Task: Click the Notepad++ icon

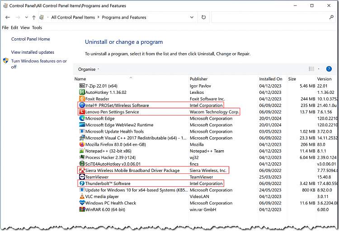Action: (x=82, y=151)
